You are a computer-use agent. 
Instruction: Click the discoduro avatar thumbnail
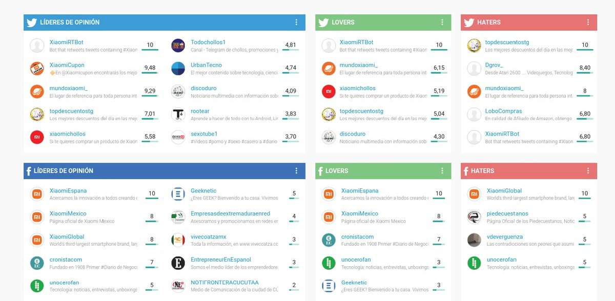point(178,91)
